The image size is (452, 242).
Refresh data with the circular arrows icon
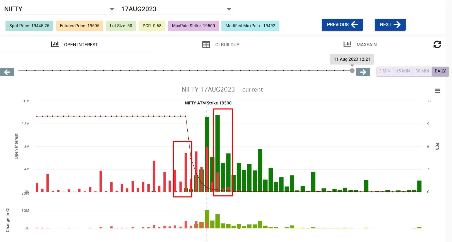coord(437,44)
